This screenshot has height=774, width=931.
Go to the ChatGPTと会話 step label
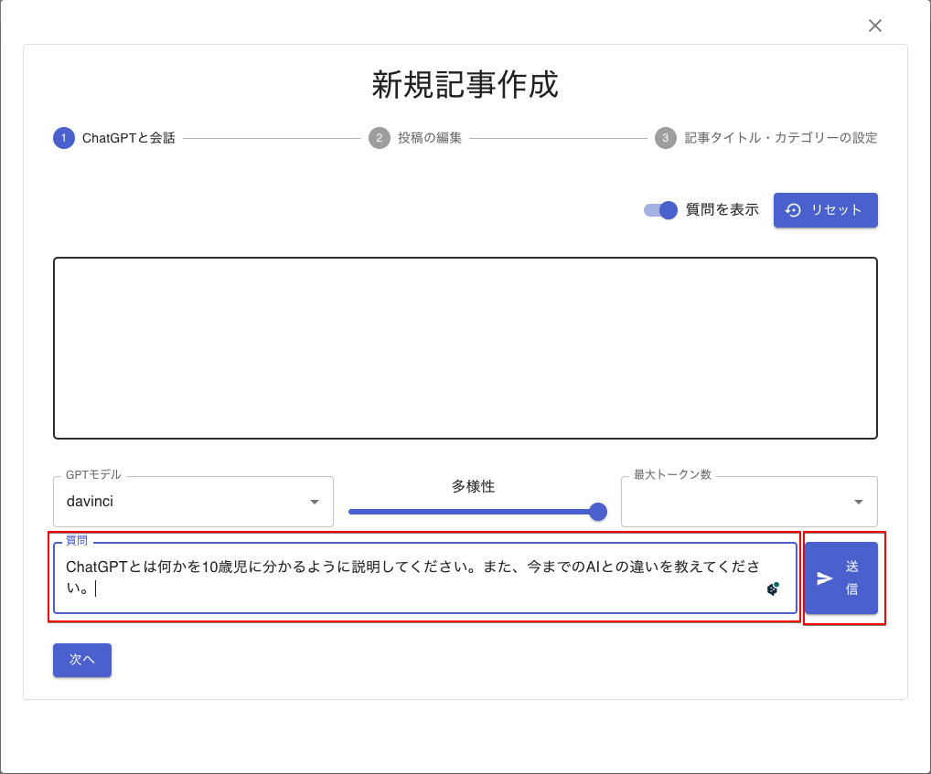tap(129, 138)
